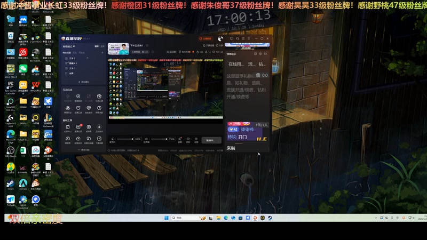Open the Aimlabs desktop shortcut
This screenshot has width=427, height=240.
coord(23,184)
